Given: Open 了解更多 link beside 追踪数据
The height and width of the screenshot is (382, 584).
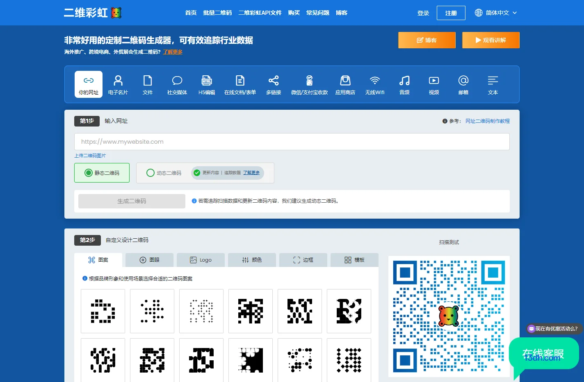Looking at the screenshot, I should [251, 173].
